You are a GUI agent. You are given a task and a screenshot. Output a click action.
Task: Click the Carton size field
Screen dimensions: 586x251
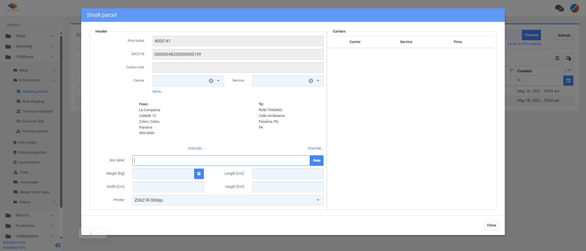tap(238, 68)
